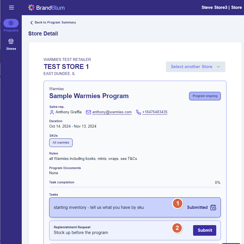The width and height of the screenshot is (244, 244).
Task: Open the hamburger menu
Action: tap(11, 7)
